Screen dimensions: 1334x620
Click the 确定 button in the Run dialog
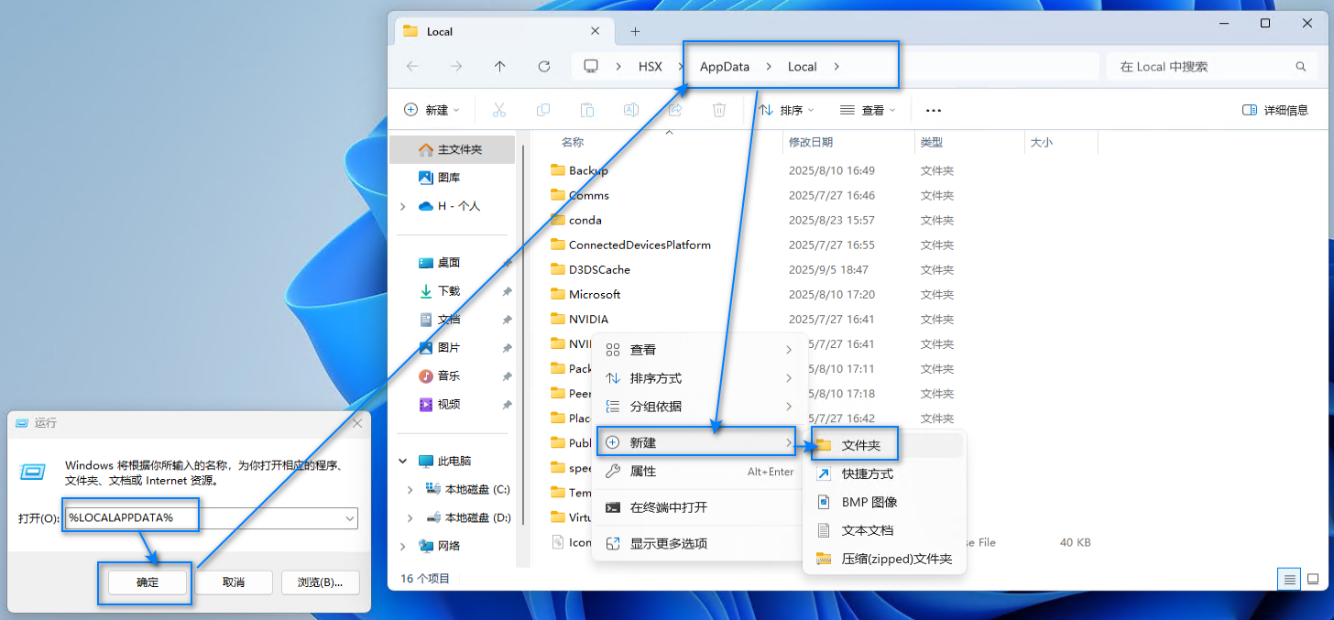(x=144, y=582)
